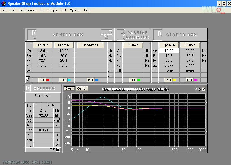
Task: Click the closed box Vc 16.90 field
Action: 169,50
